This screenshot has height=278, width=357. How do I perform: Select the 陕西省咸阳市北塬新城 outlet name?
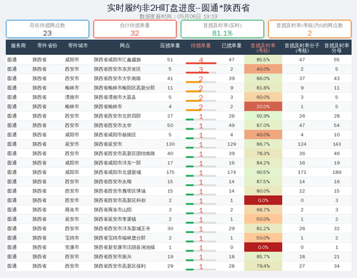click(117, 173)
